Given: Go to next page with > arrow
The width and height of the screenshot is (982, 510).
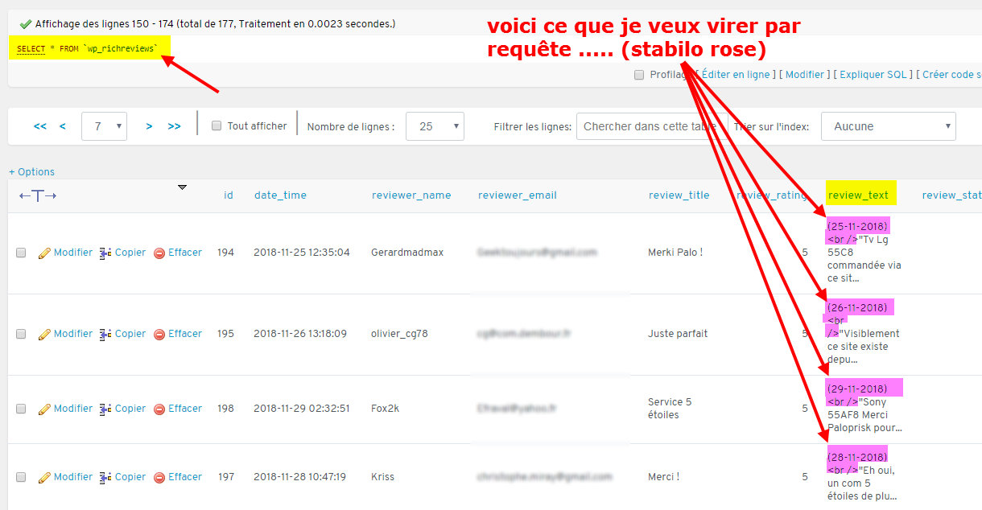Looking at the screenshot, I should point(149,126).
